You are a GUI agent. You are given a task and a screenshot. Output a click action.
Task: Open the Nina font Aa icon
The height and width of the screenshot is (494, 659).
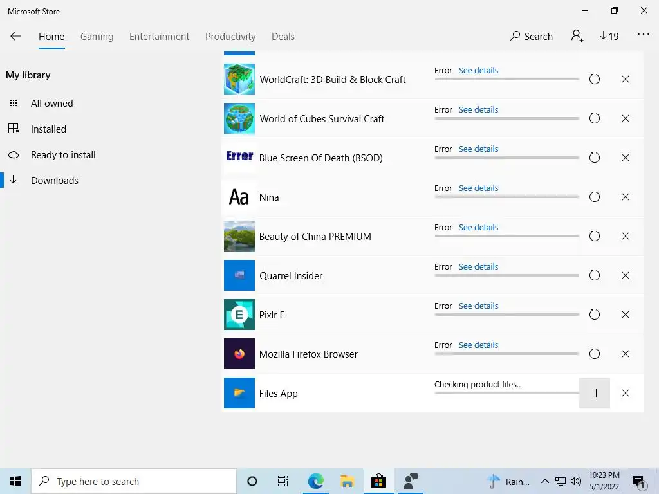coord(239,197)
